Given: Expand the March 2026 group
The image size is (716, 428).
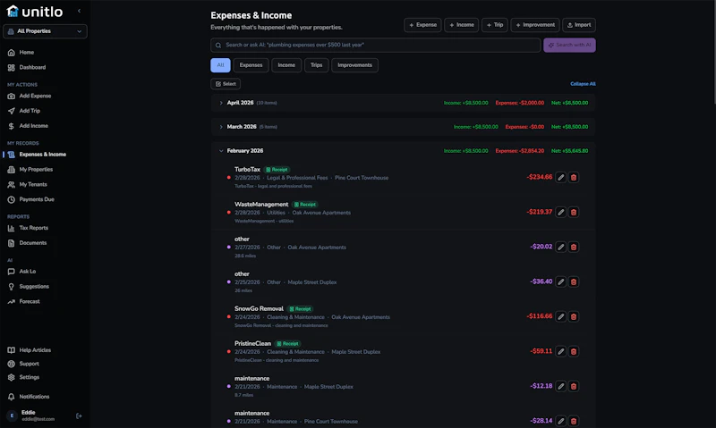Looking at the screenshot, I should click(221, 127).
